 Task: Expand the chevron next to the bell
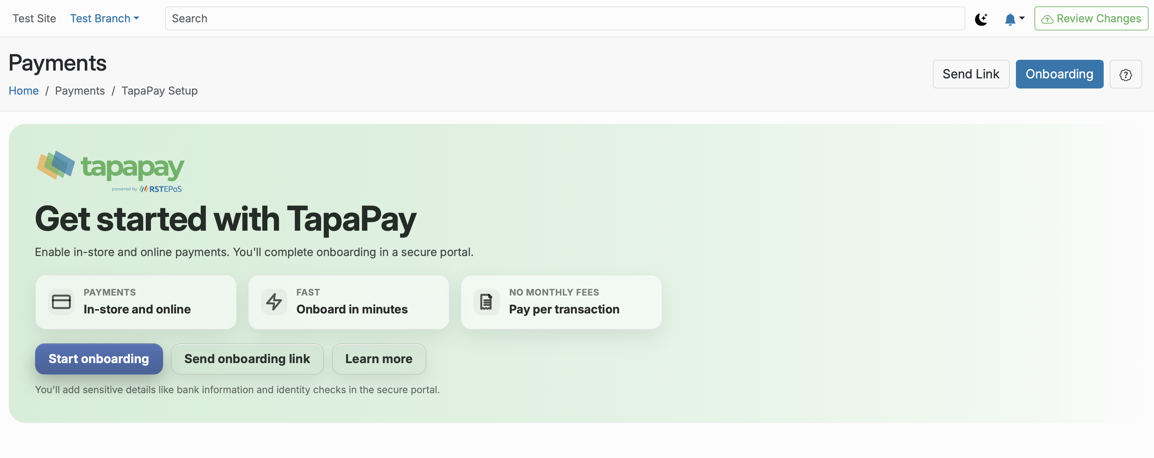[x=1022, y=19]
